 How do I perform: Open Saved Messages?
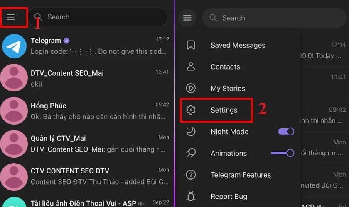[239, 45]
